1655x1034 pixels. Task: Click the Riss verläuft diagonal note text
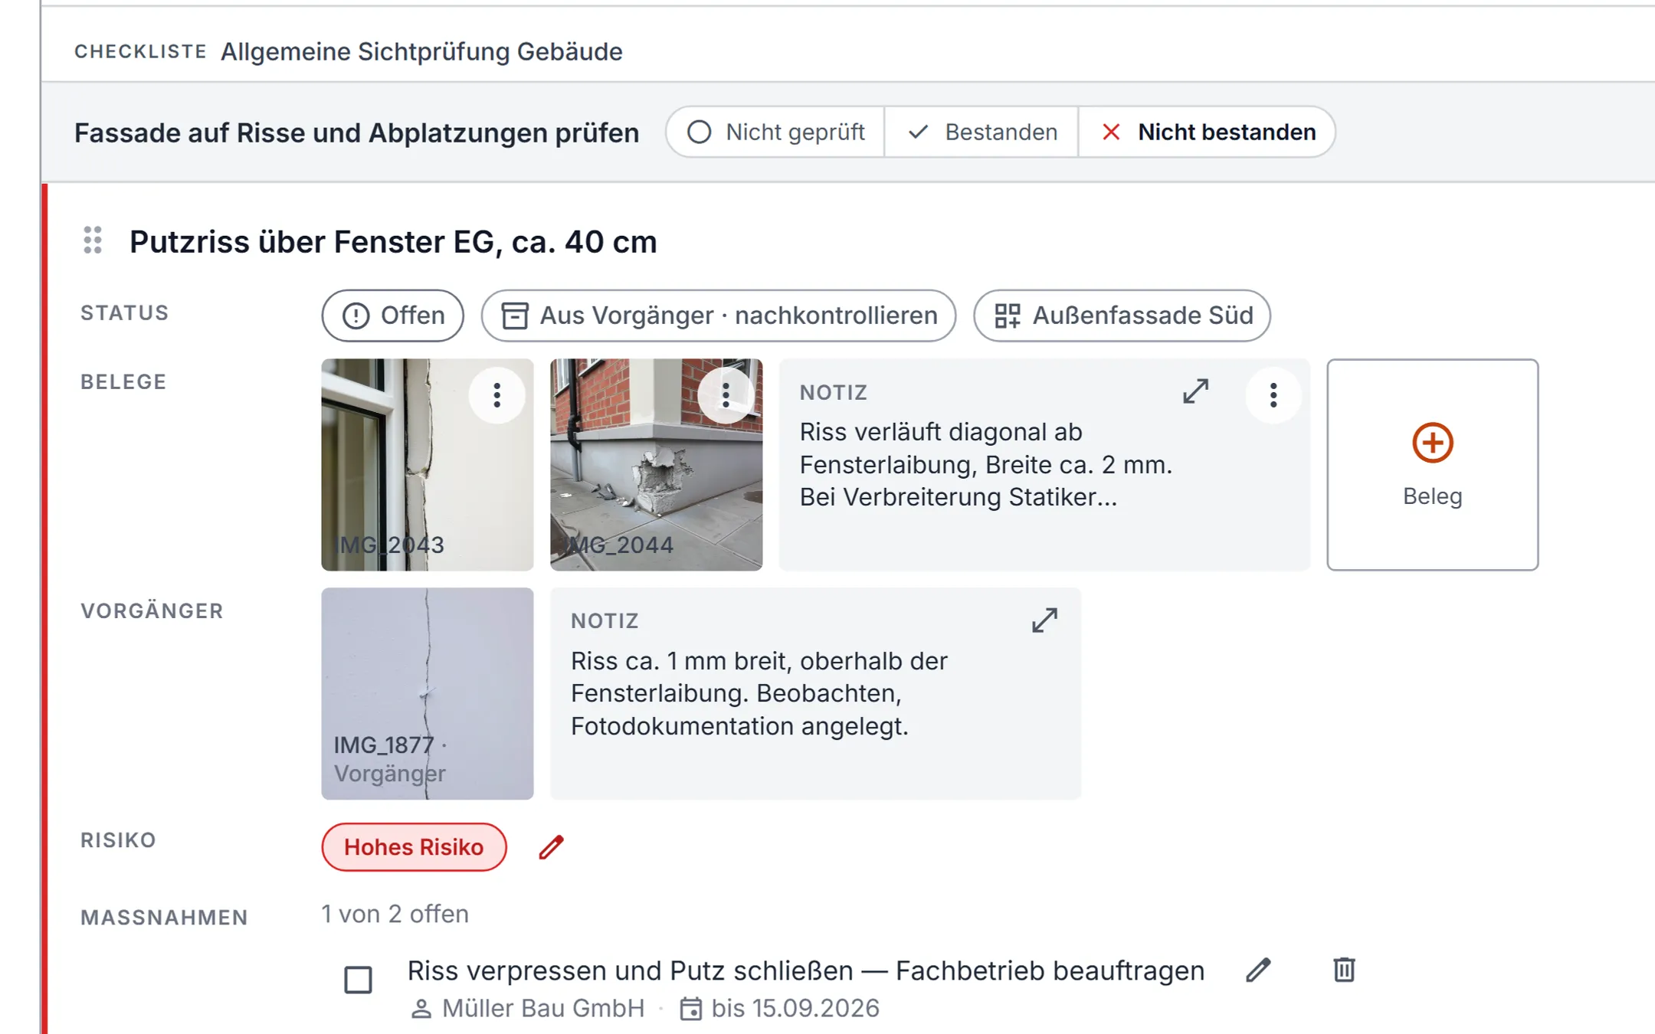tap(986, 464)
